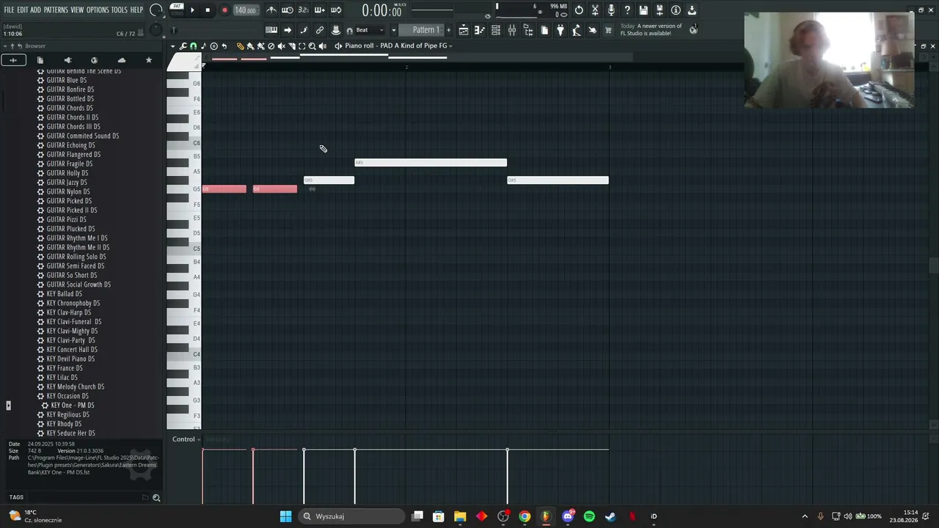Open Google Chrome from the taskbar
The image size is (939, 528).
pos(525,516)
